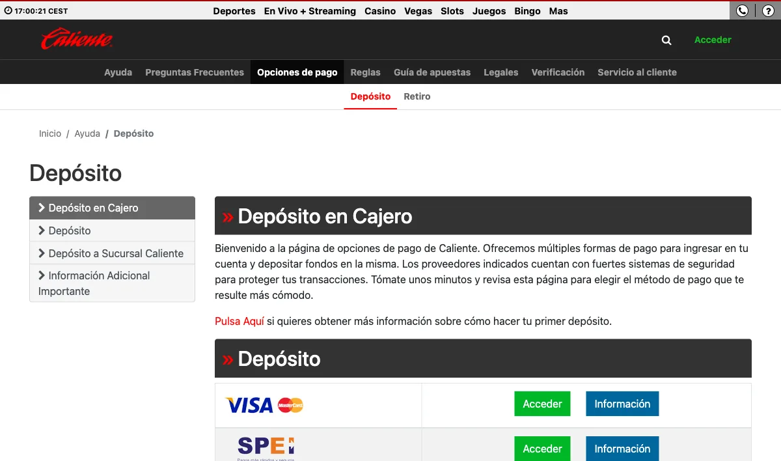Go to Vegas section
This screenshot has width=781, height=461.
click(x=418, y=11)
